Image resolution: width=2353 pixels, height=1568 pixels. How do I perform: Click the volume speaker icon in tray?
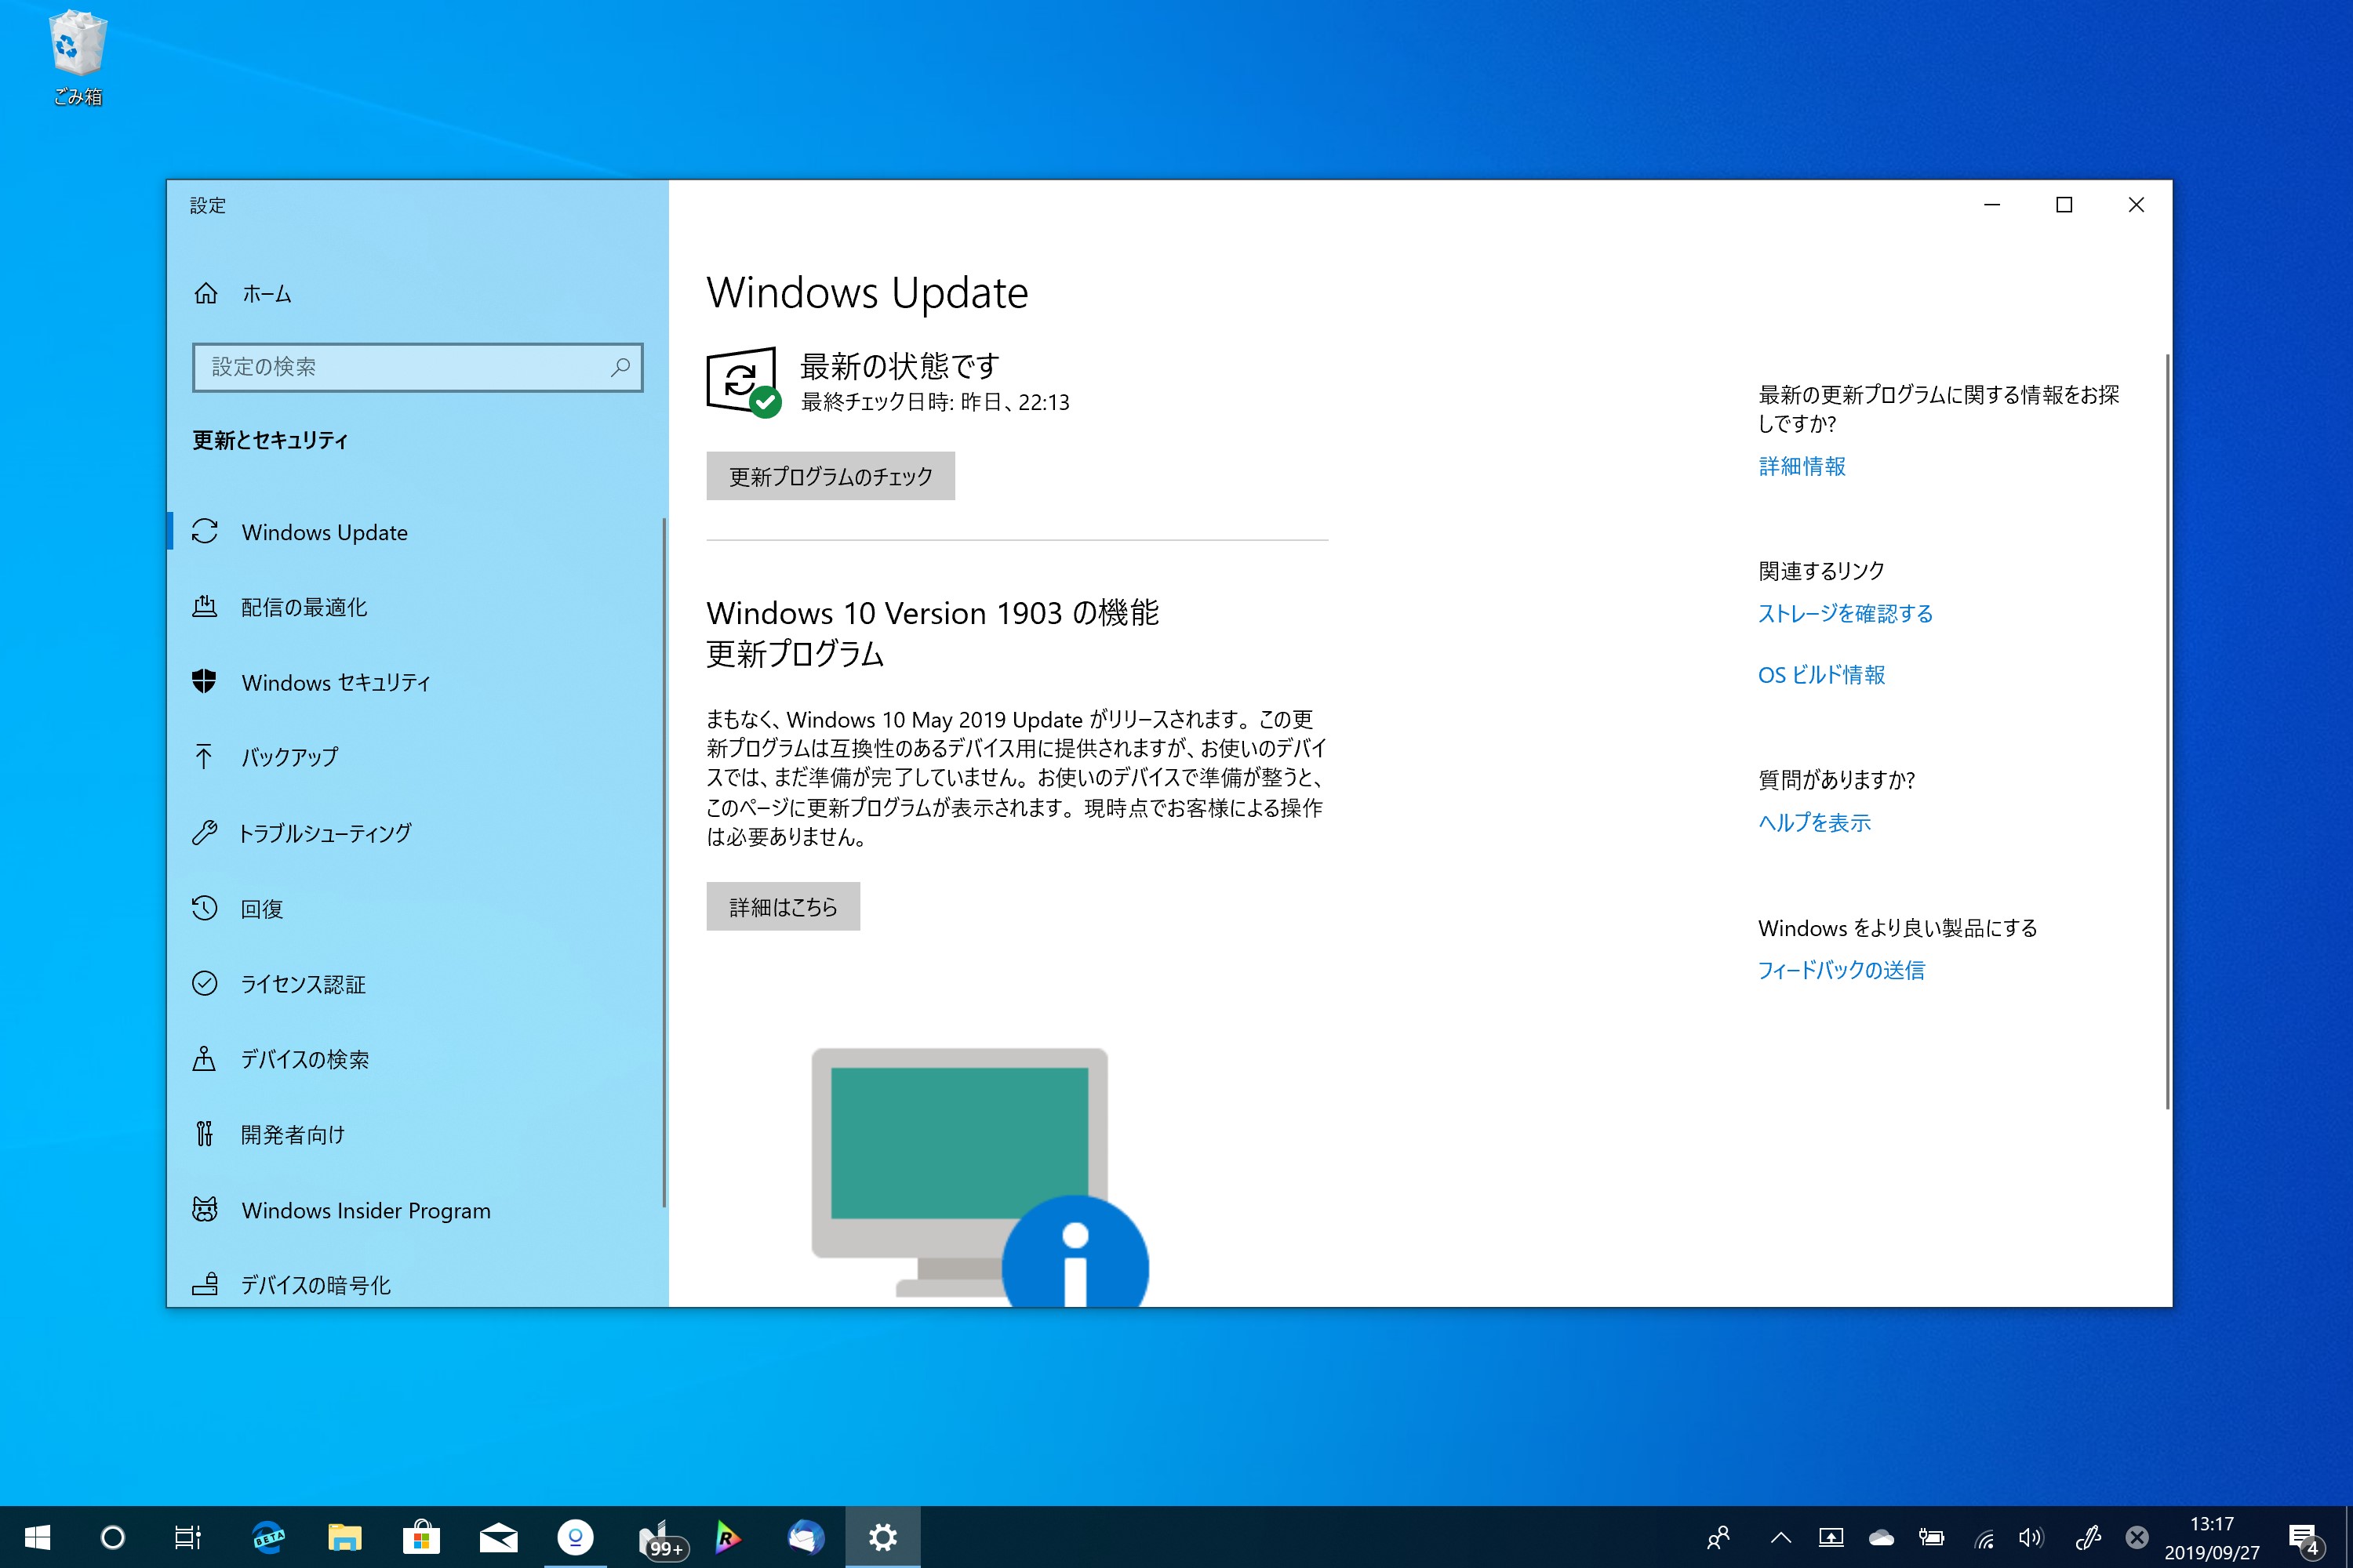point(2033,1539)
